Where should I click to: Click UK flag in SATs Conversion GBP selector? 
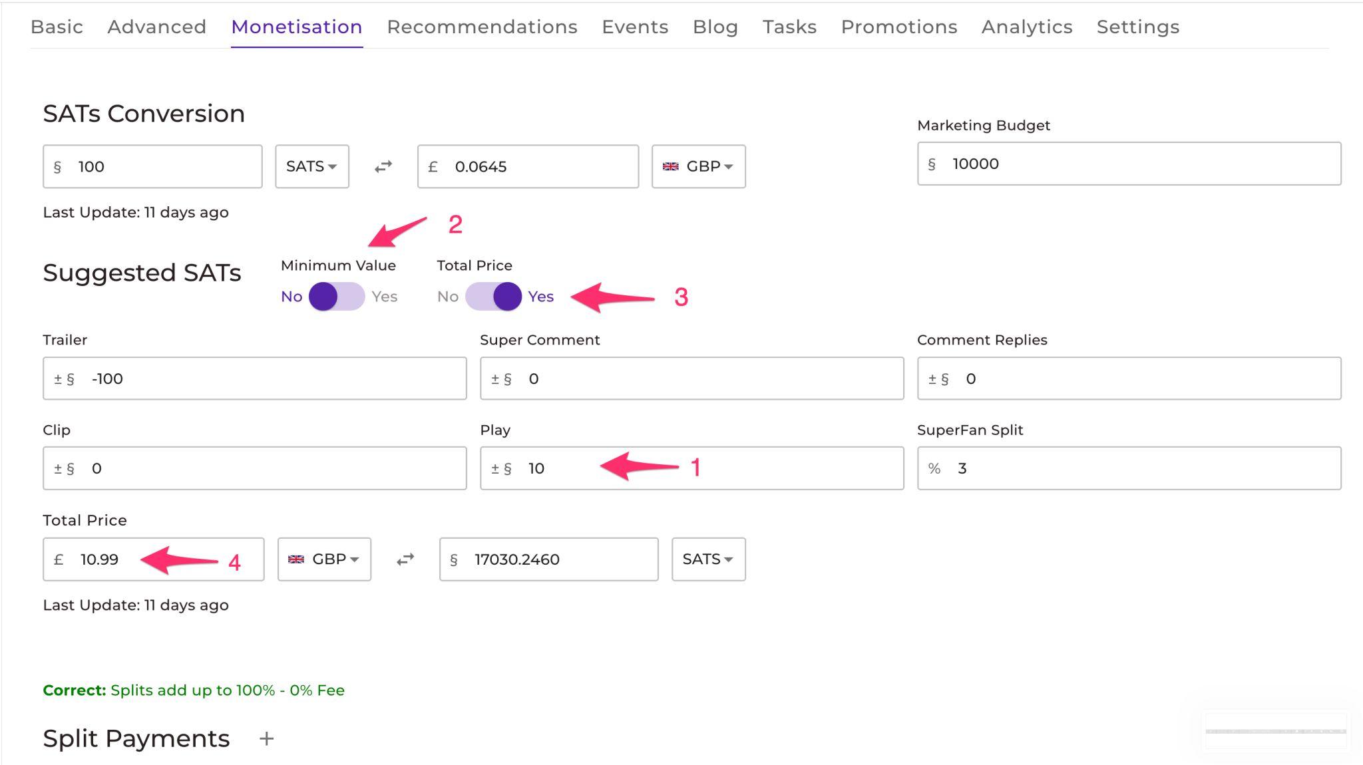point(670,166)
